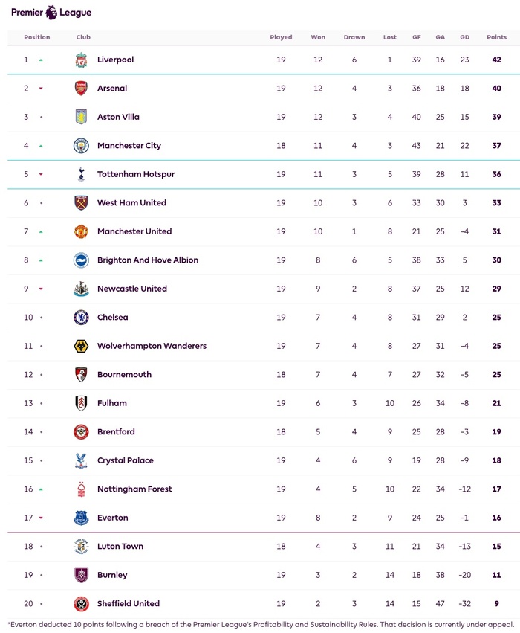
Task: Click Nottingham Forest's green up-movement arrow
Action: click(x=41, y=489)
